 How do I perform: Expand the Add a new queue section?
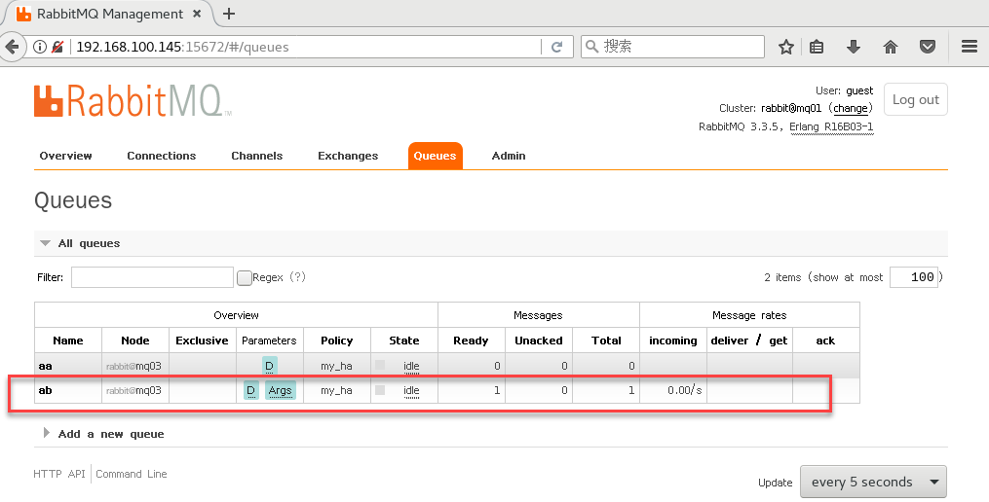point(104,434)
